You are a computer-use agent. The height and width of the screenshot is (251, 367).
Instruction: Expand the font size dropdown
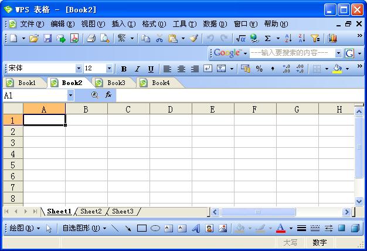(109, 69)
